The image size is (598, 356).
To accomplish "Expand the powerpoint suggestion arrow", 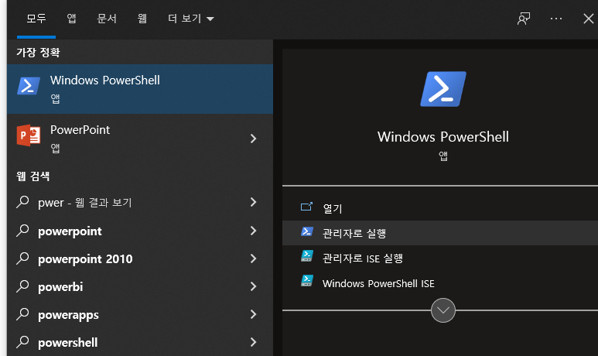I will pos(253,231).
